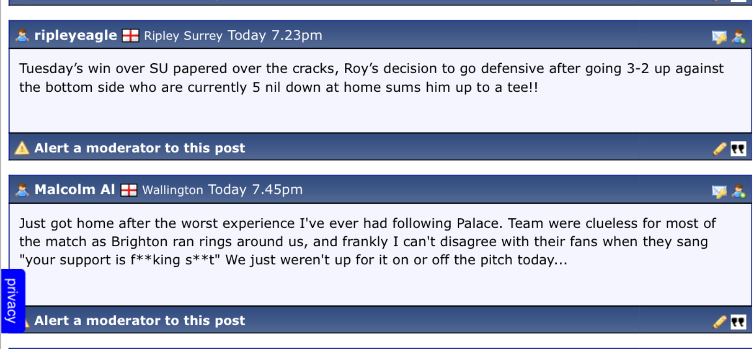Edit Malcolm Al's post with the pencil icon

(719, 322)
